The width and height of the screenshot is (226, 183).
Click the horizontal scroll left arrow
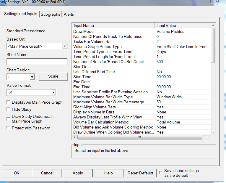[x=74, y=137]
